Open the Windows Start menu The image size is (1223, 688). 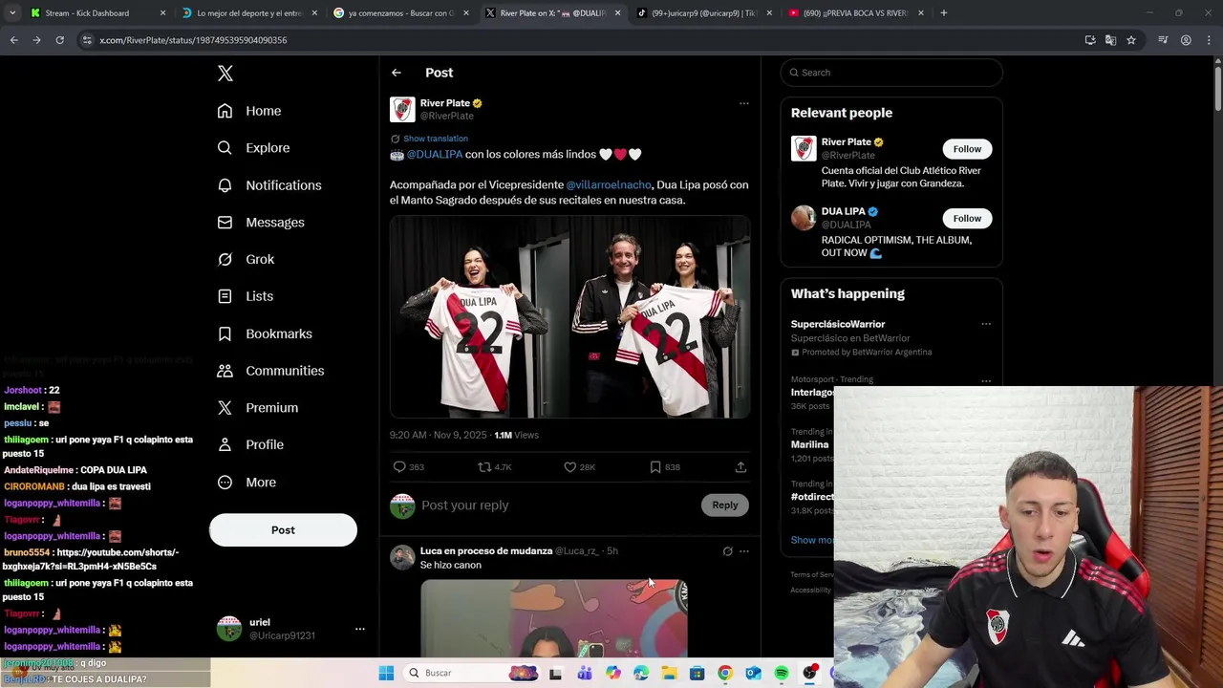click(386, 674)
